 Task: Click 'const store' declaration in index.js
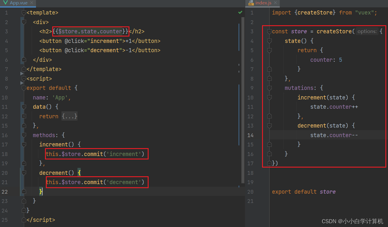289,31
